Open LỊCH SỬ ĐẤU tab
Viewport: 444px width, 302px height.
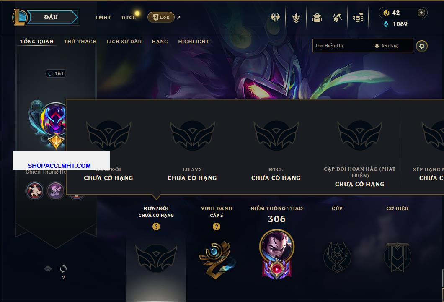[124, 42]
